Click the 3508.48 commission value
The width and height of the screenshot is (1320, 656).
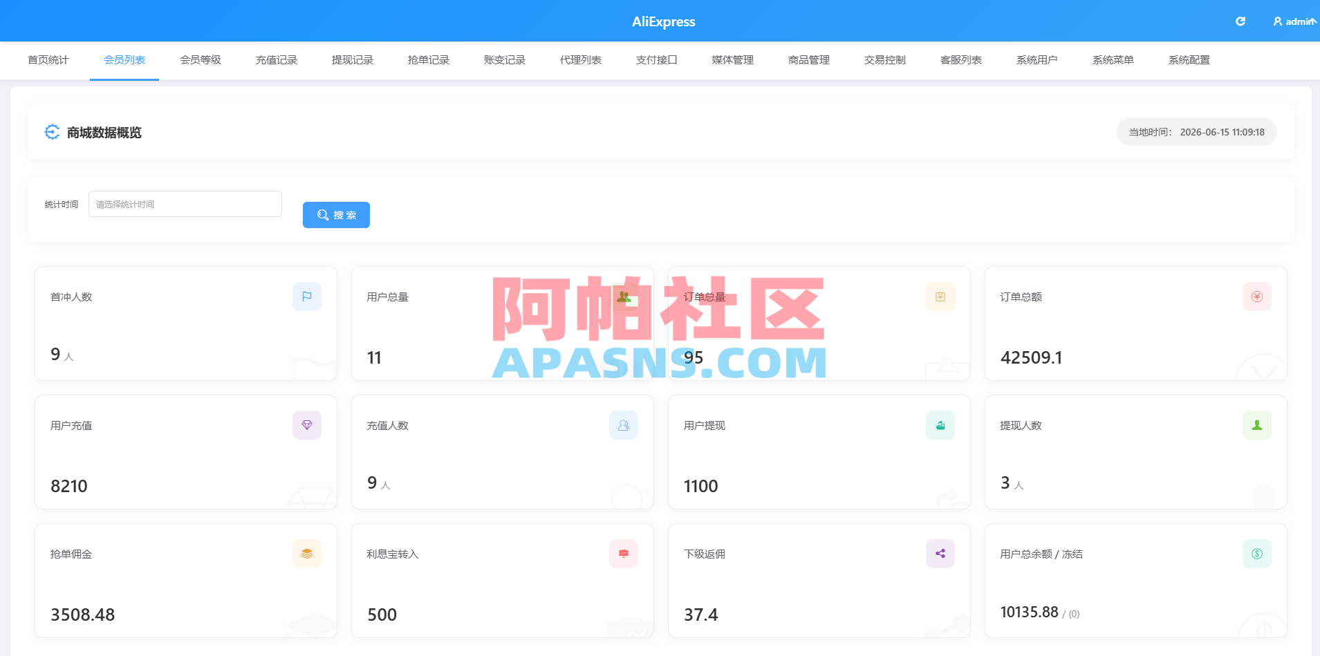coord(82,615)
